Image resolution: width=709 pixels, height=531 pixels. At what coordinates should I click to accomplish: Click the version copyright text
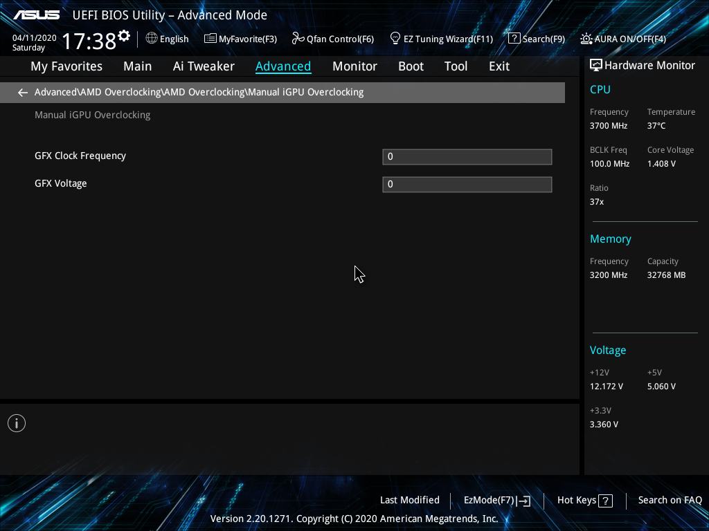pos(354,519)
